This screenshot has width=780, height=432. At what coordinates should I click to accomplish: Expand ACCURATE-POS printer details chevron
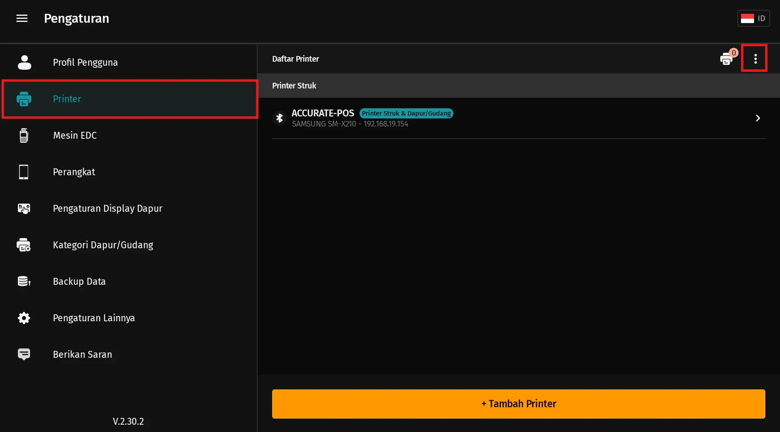coord(757,118)
